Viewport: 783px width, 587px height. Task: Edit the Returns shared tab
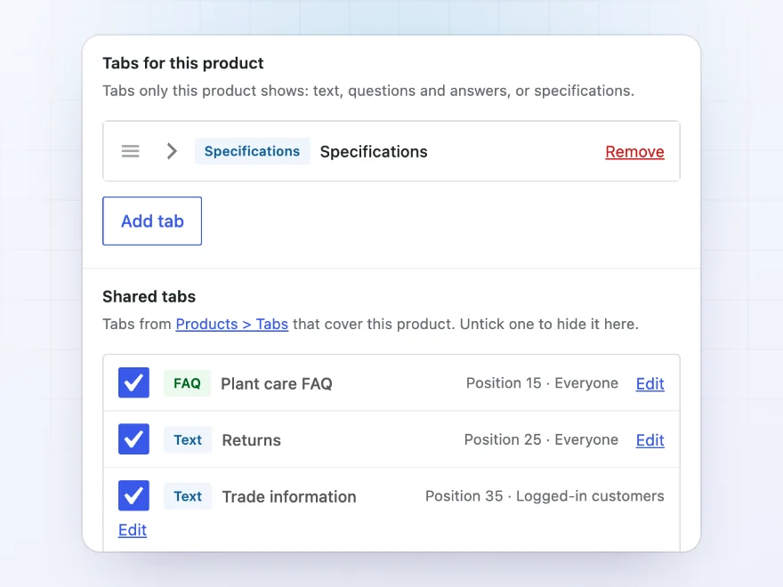650,439
